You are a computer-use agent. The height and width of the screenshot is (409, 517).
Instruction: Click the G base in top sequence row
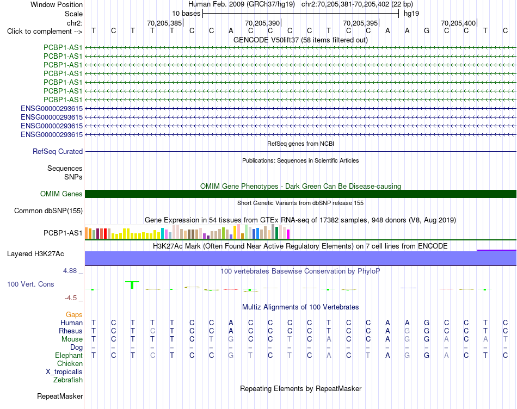click(427, 31)
